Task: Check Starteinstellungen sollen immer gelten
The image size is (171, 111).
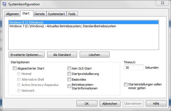Action: point(126,84)
